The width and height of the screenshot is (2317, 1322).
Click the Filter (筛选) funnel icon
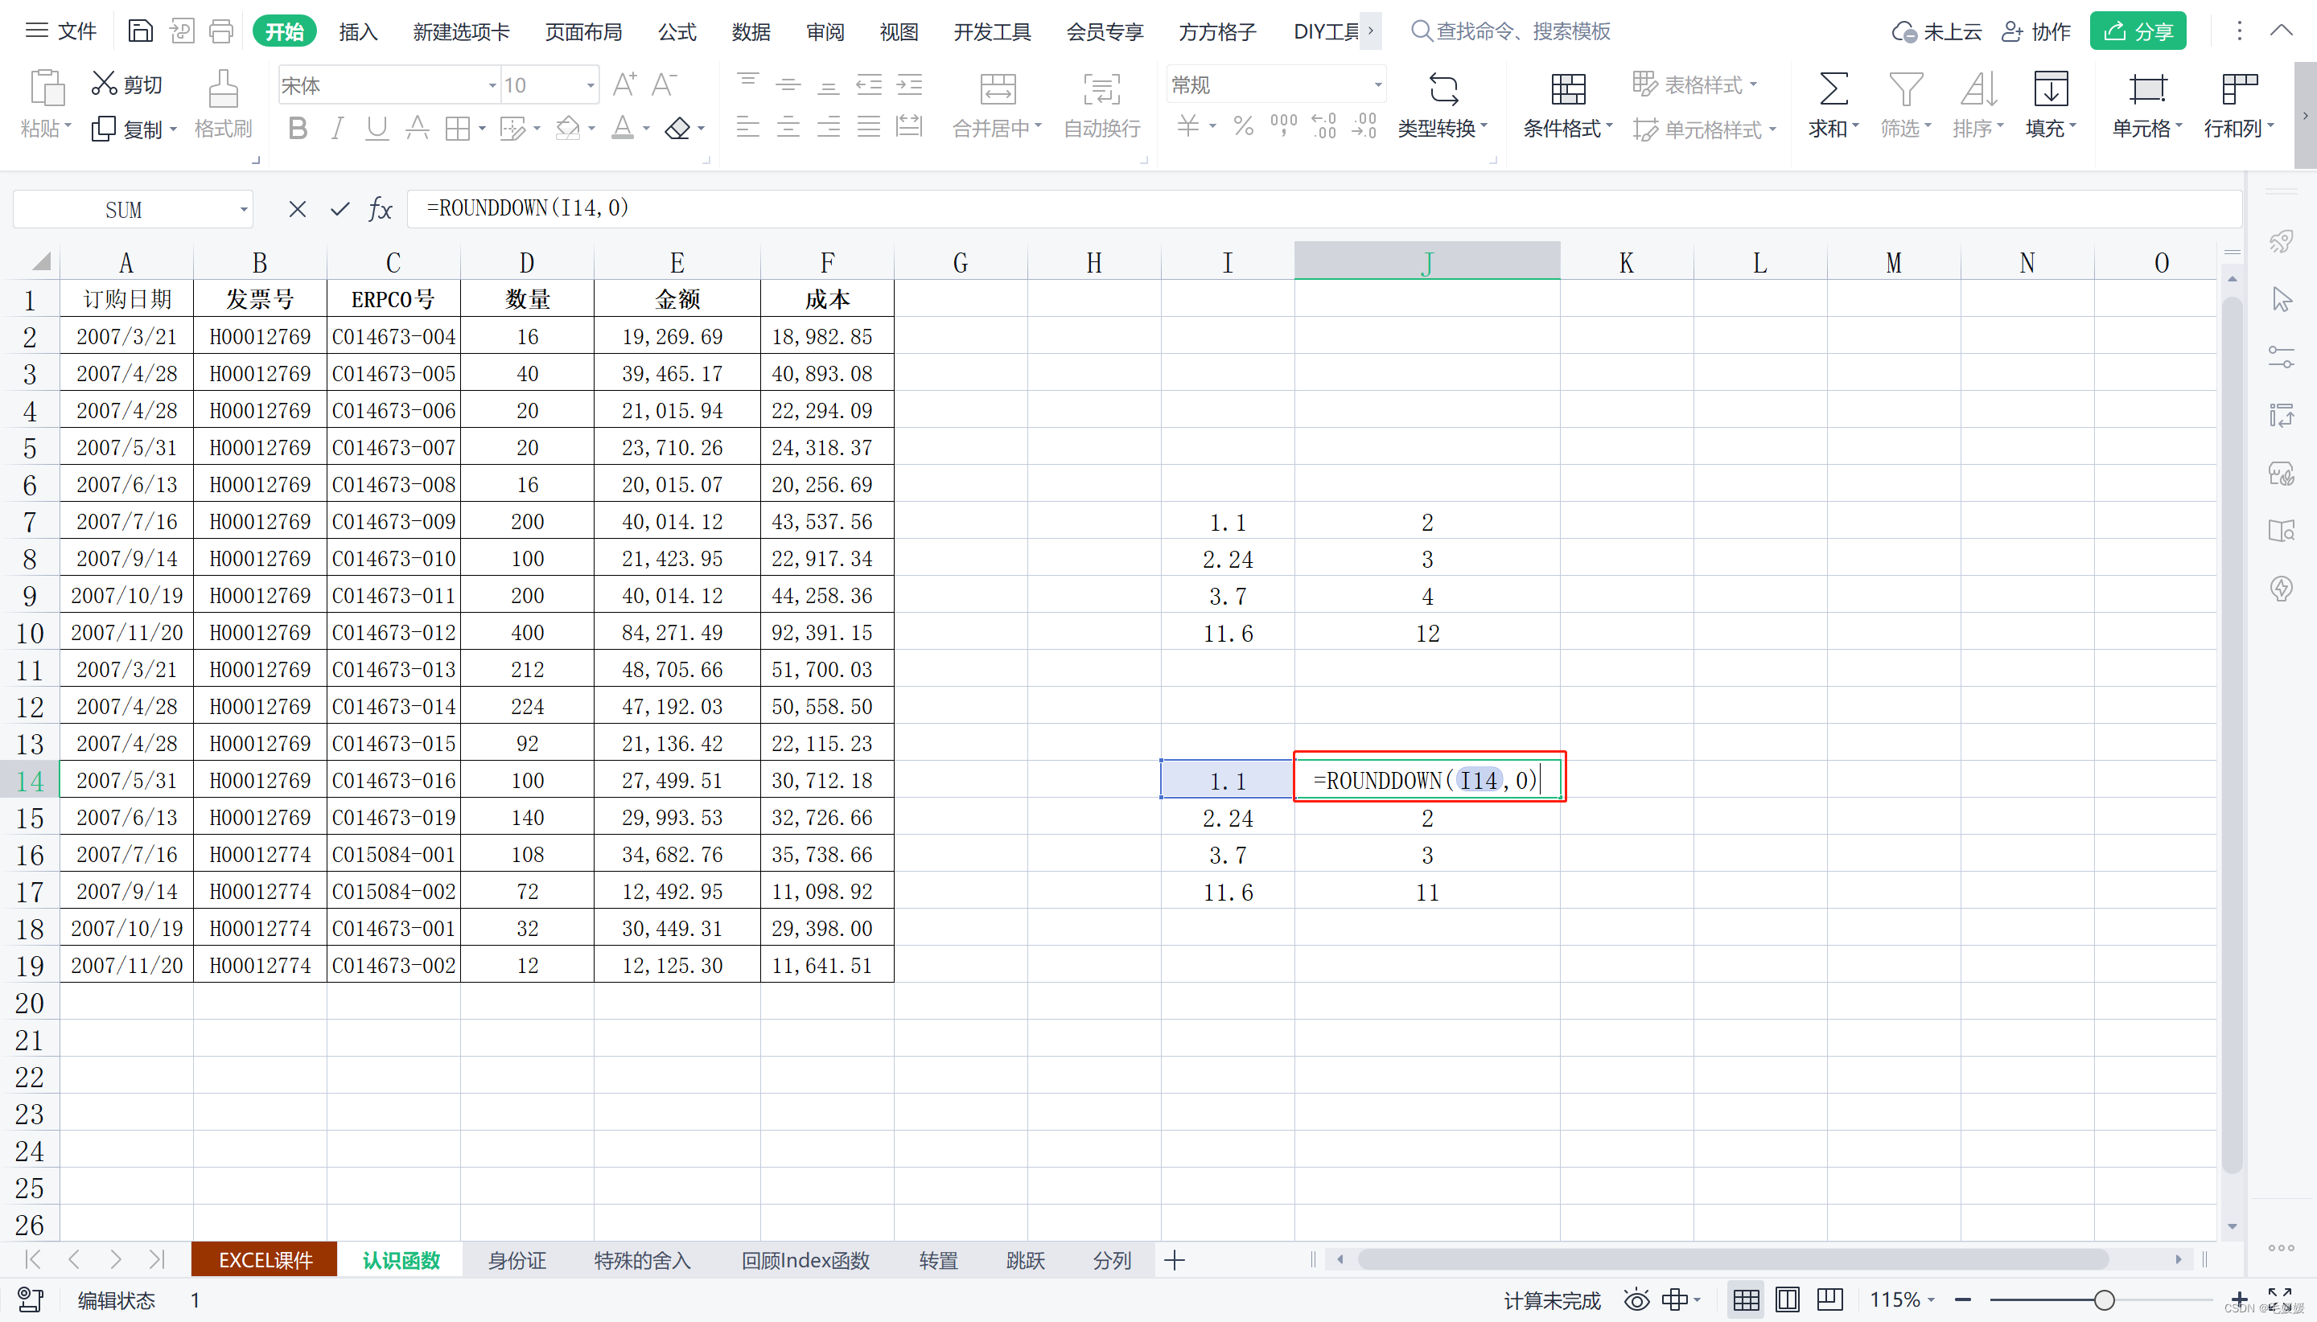1906,89
